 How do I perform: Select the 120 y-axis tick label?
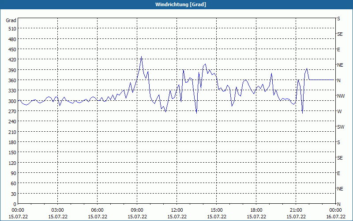click(13, 163)
